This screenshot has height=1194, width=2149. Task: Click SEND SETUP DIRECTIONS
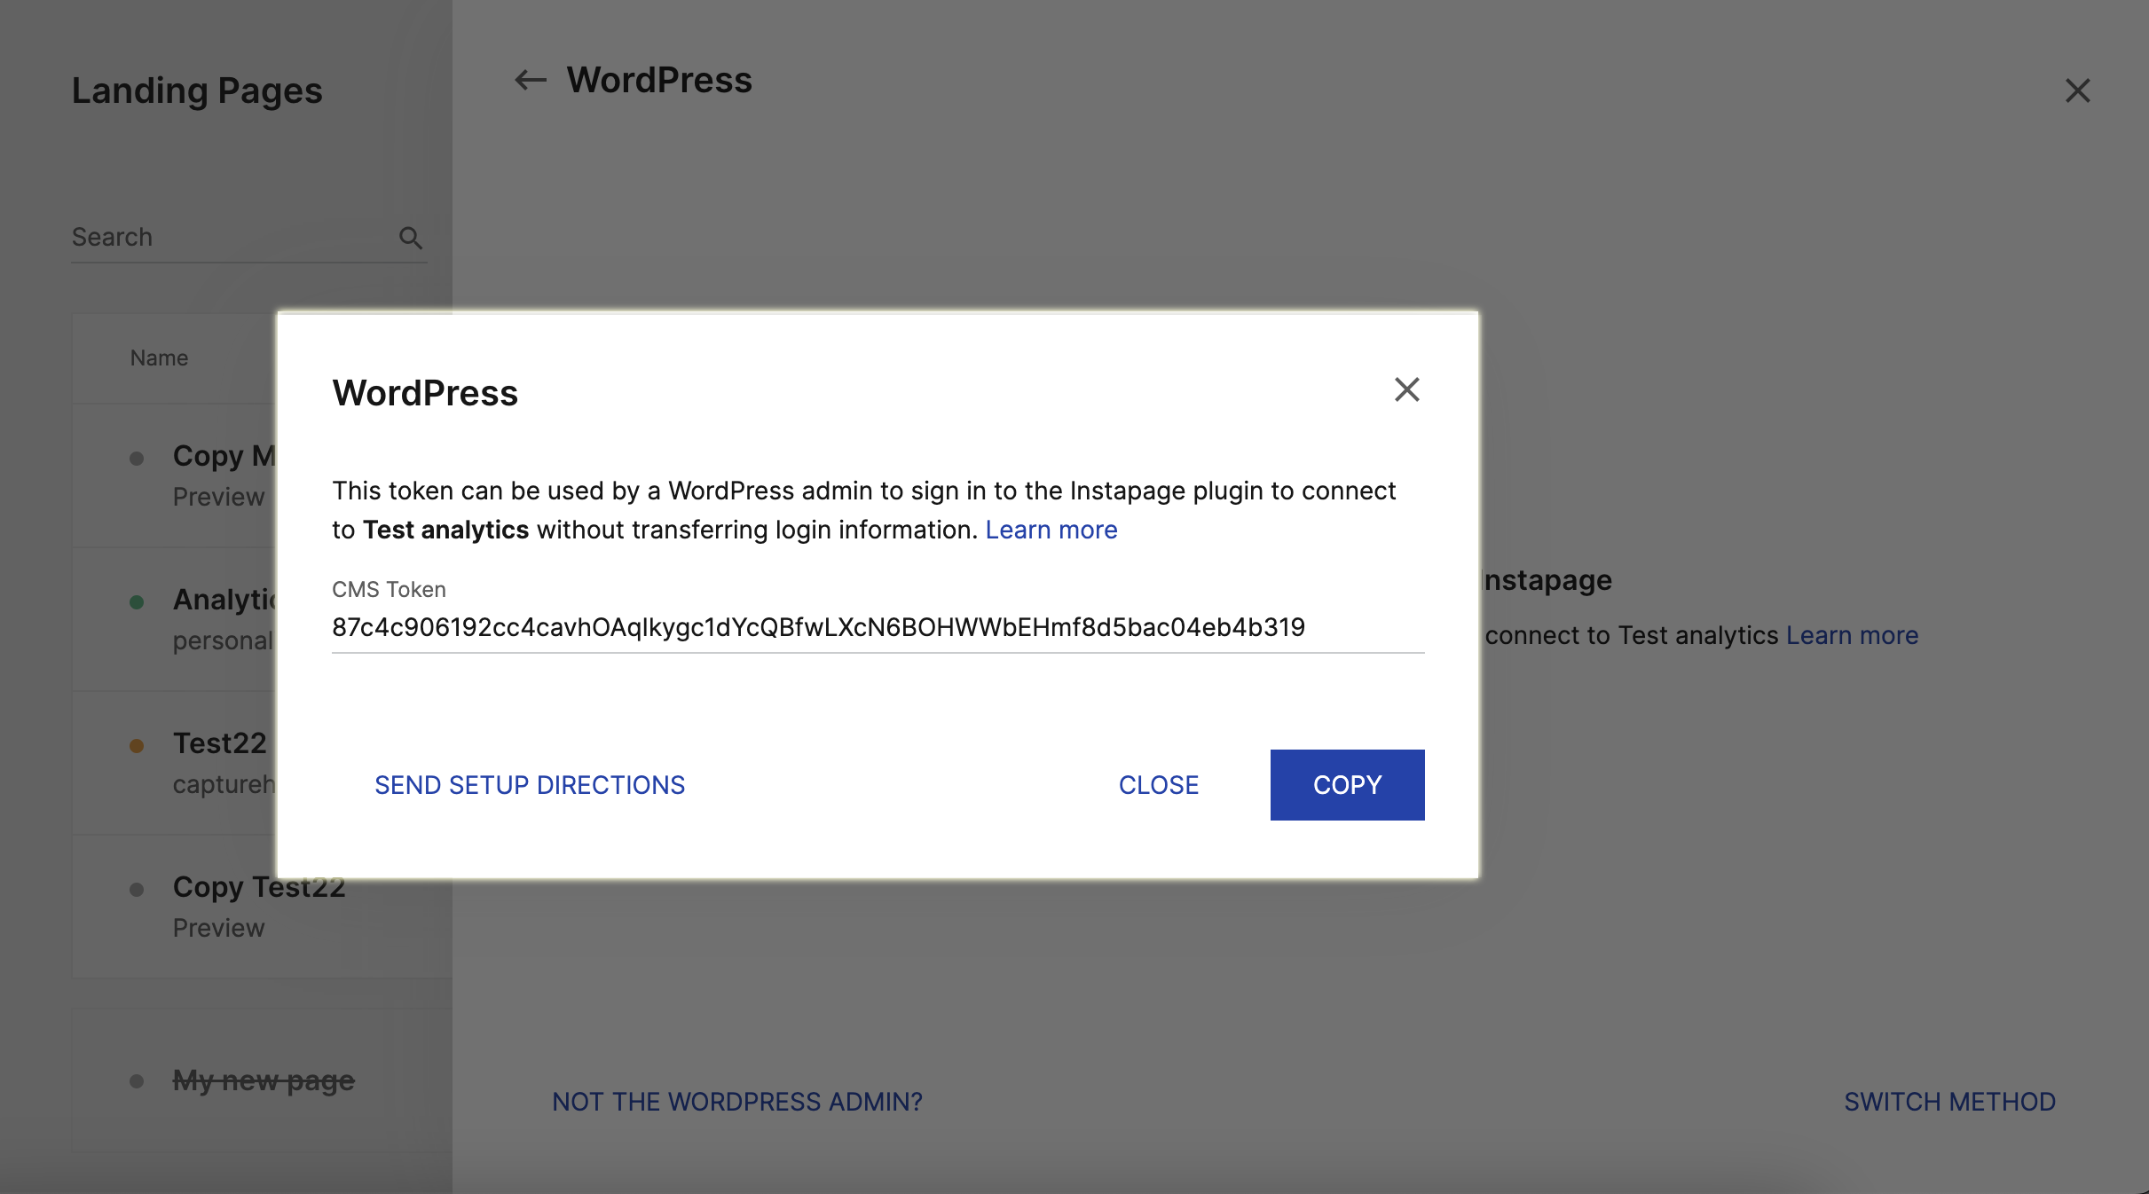coord(530,785)
